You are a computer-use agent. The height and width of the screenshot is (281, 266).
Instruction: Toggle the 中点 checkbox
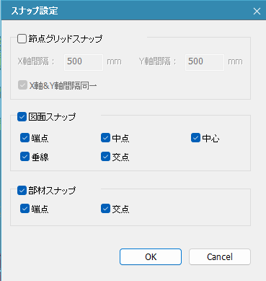pyautogui.click(x=105, y=138)
